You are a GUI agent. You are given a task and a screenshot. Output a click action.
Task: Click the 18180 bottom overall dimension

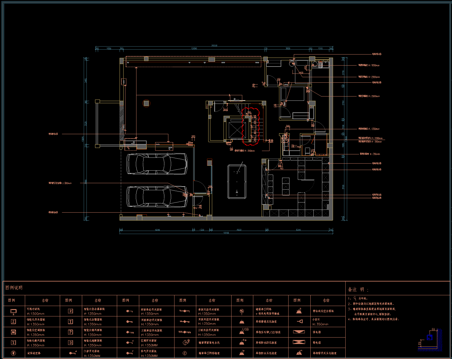[226, 233]
